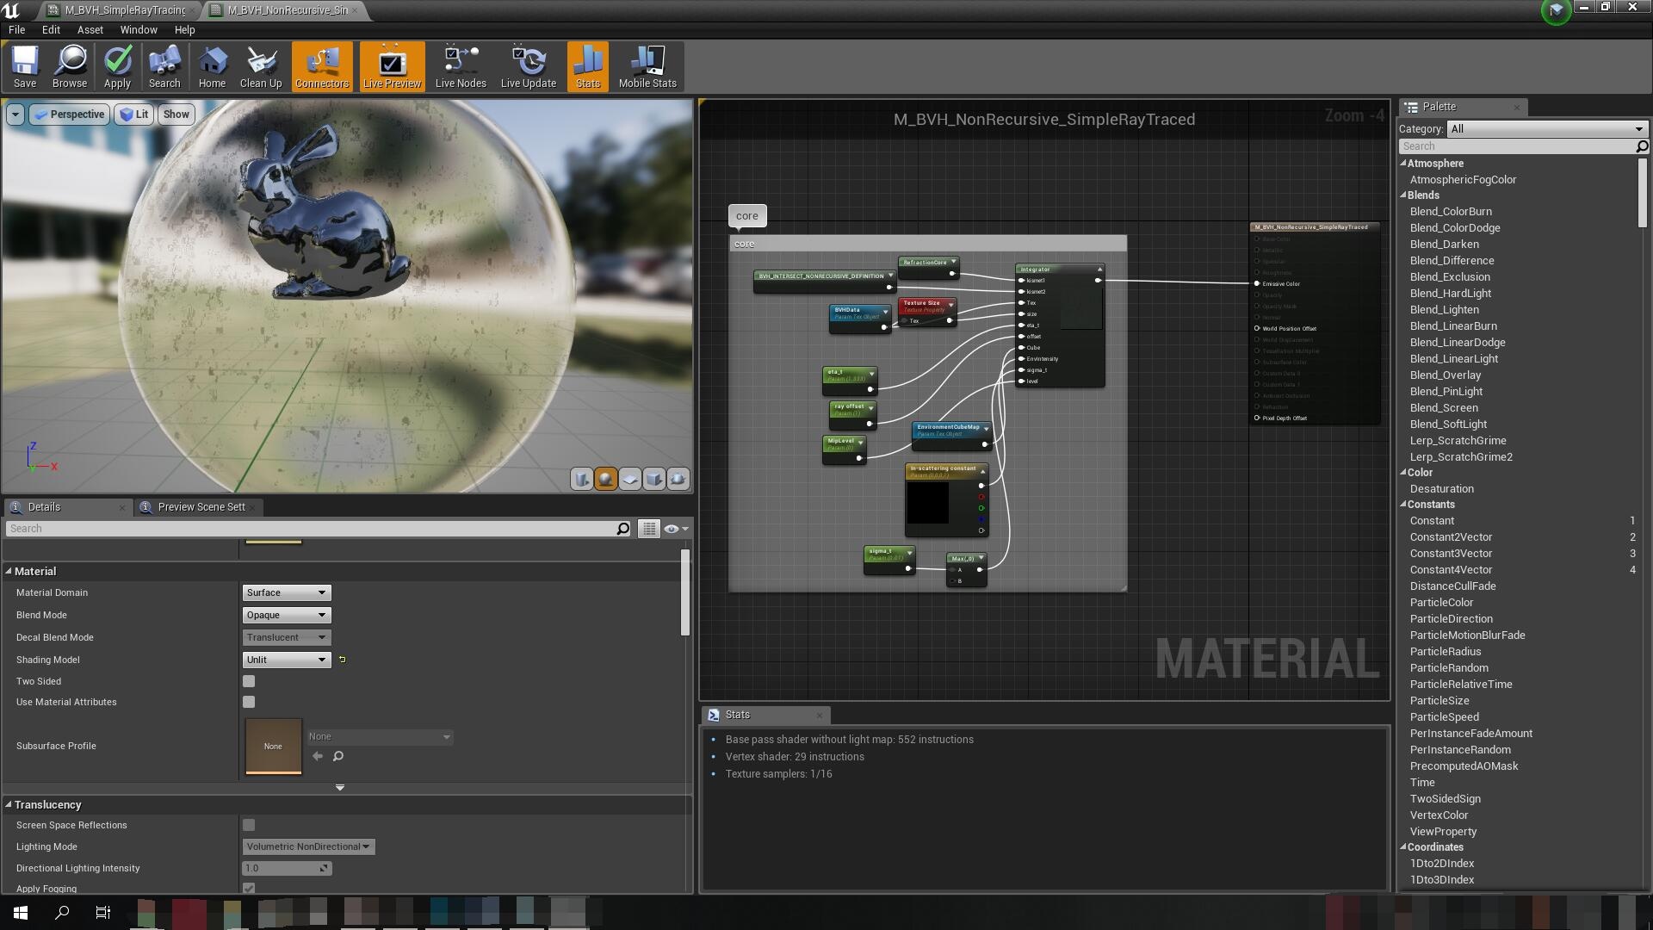Viewport: 1653px width, 930px height.
Task: Open Clean Up in the toolbar
Action: coord(261,66)
